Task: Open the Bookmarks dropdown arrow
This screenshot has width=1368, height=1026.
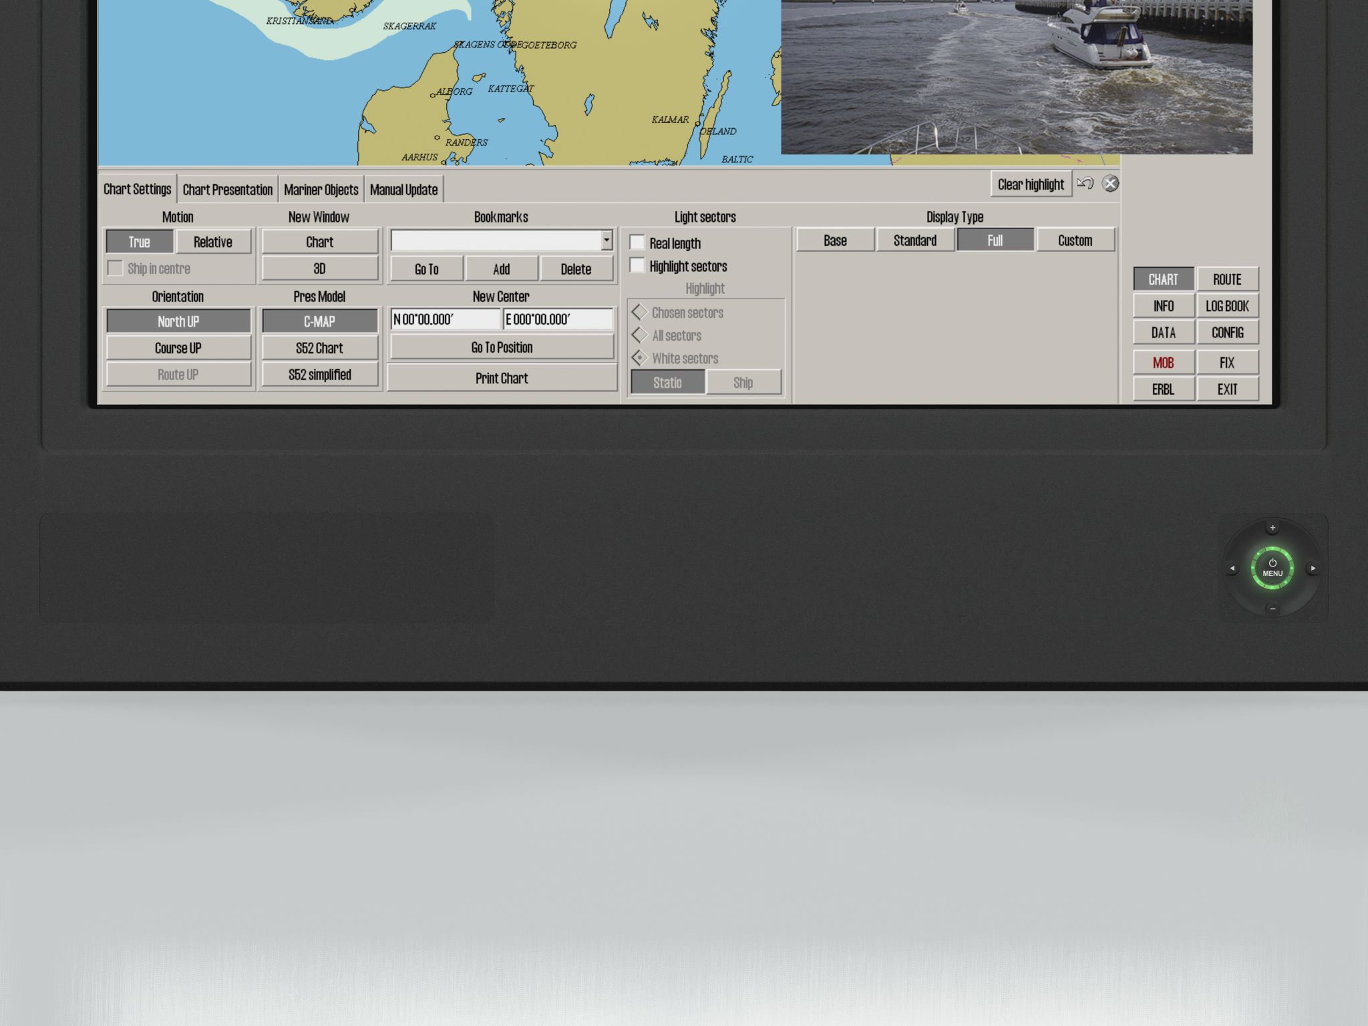Action: click(607, 240)
